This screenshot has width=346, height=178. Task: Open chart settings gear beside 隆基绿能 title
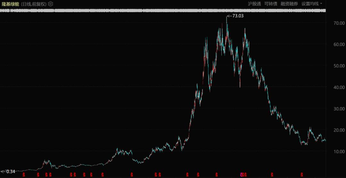point(51,4)
